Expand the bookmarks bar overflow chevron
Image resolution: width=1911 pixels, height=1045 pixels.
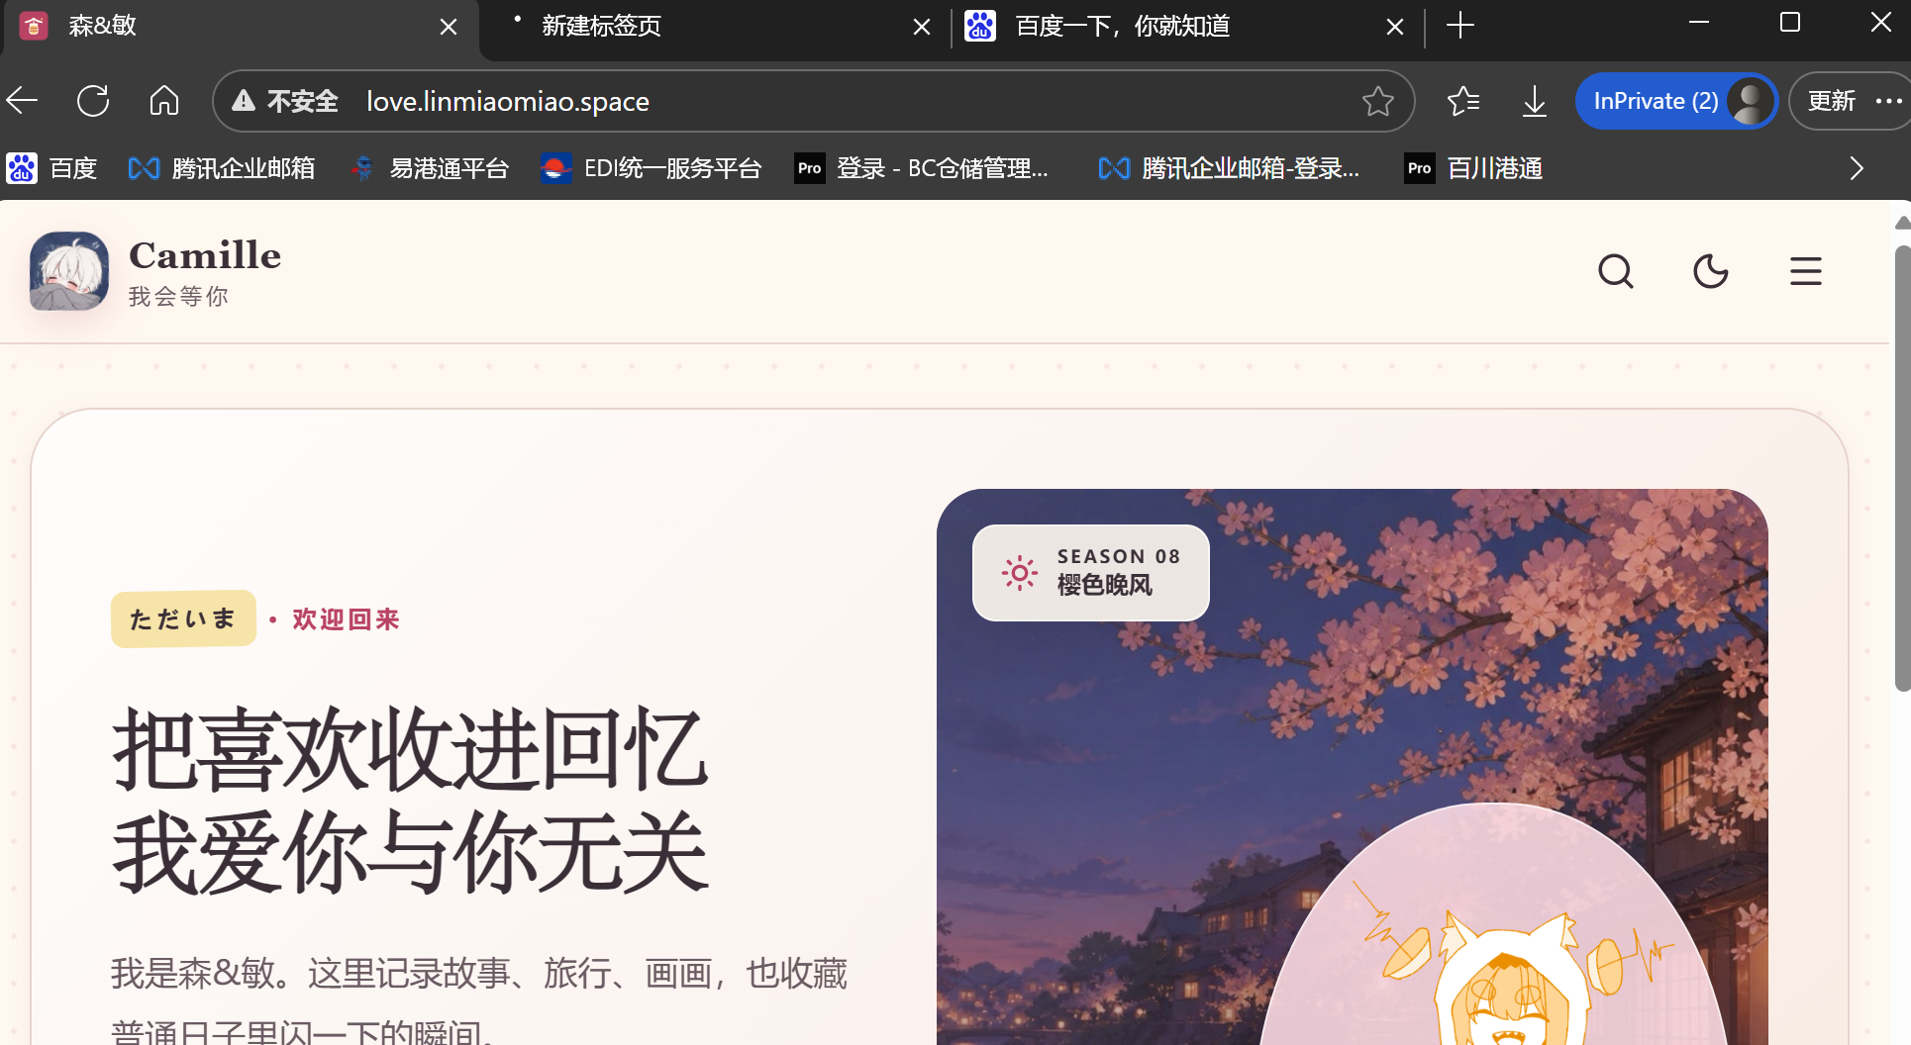[x=1857, y=168]
